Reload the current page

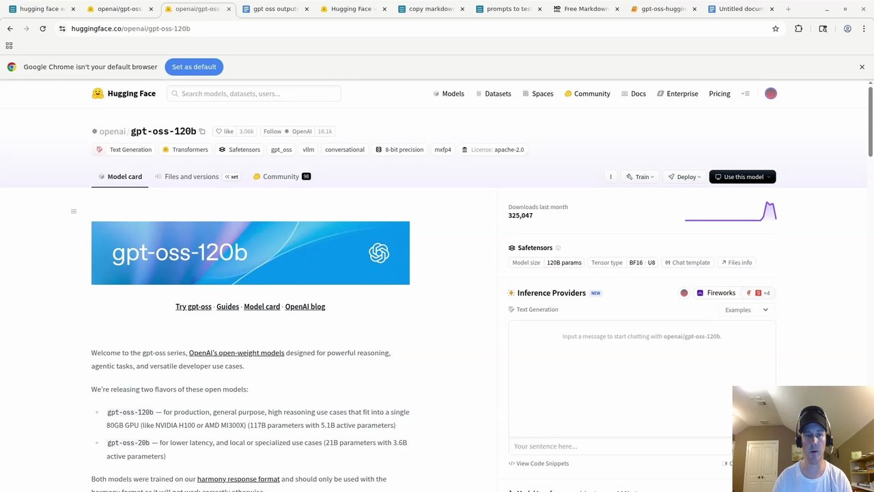[x=42, y=29]
